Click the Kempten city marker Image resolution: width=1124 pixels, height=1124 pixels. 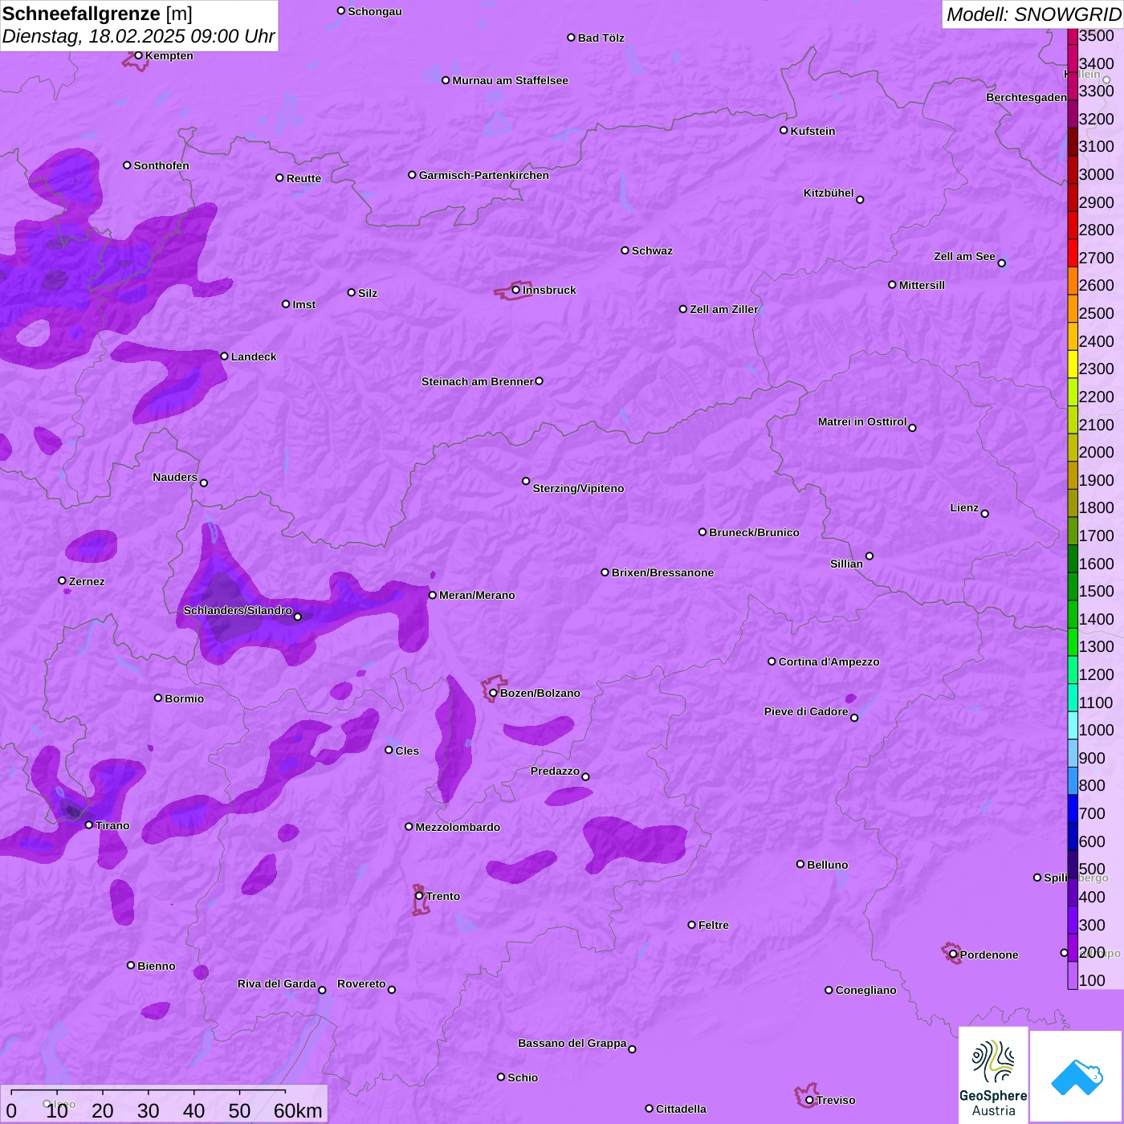click(x=138, y=55)
